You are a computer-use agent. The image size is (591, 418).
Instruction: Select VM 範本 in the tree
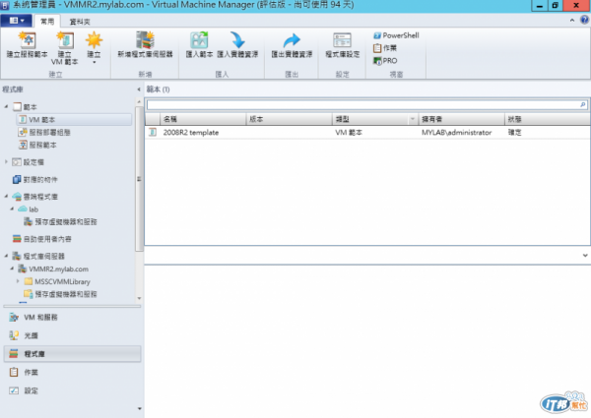tap(74, 120)
